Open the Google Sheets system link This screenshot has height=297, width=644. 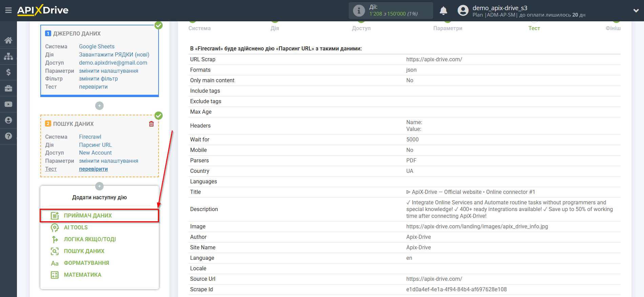(97, 47)
